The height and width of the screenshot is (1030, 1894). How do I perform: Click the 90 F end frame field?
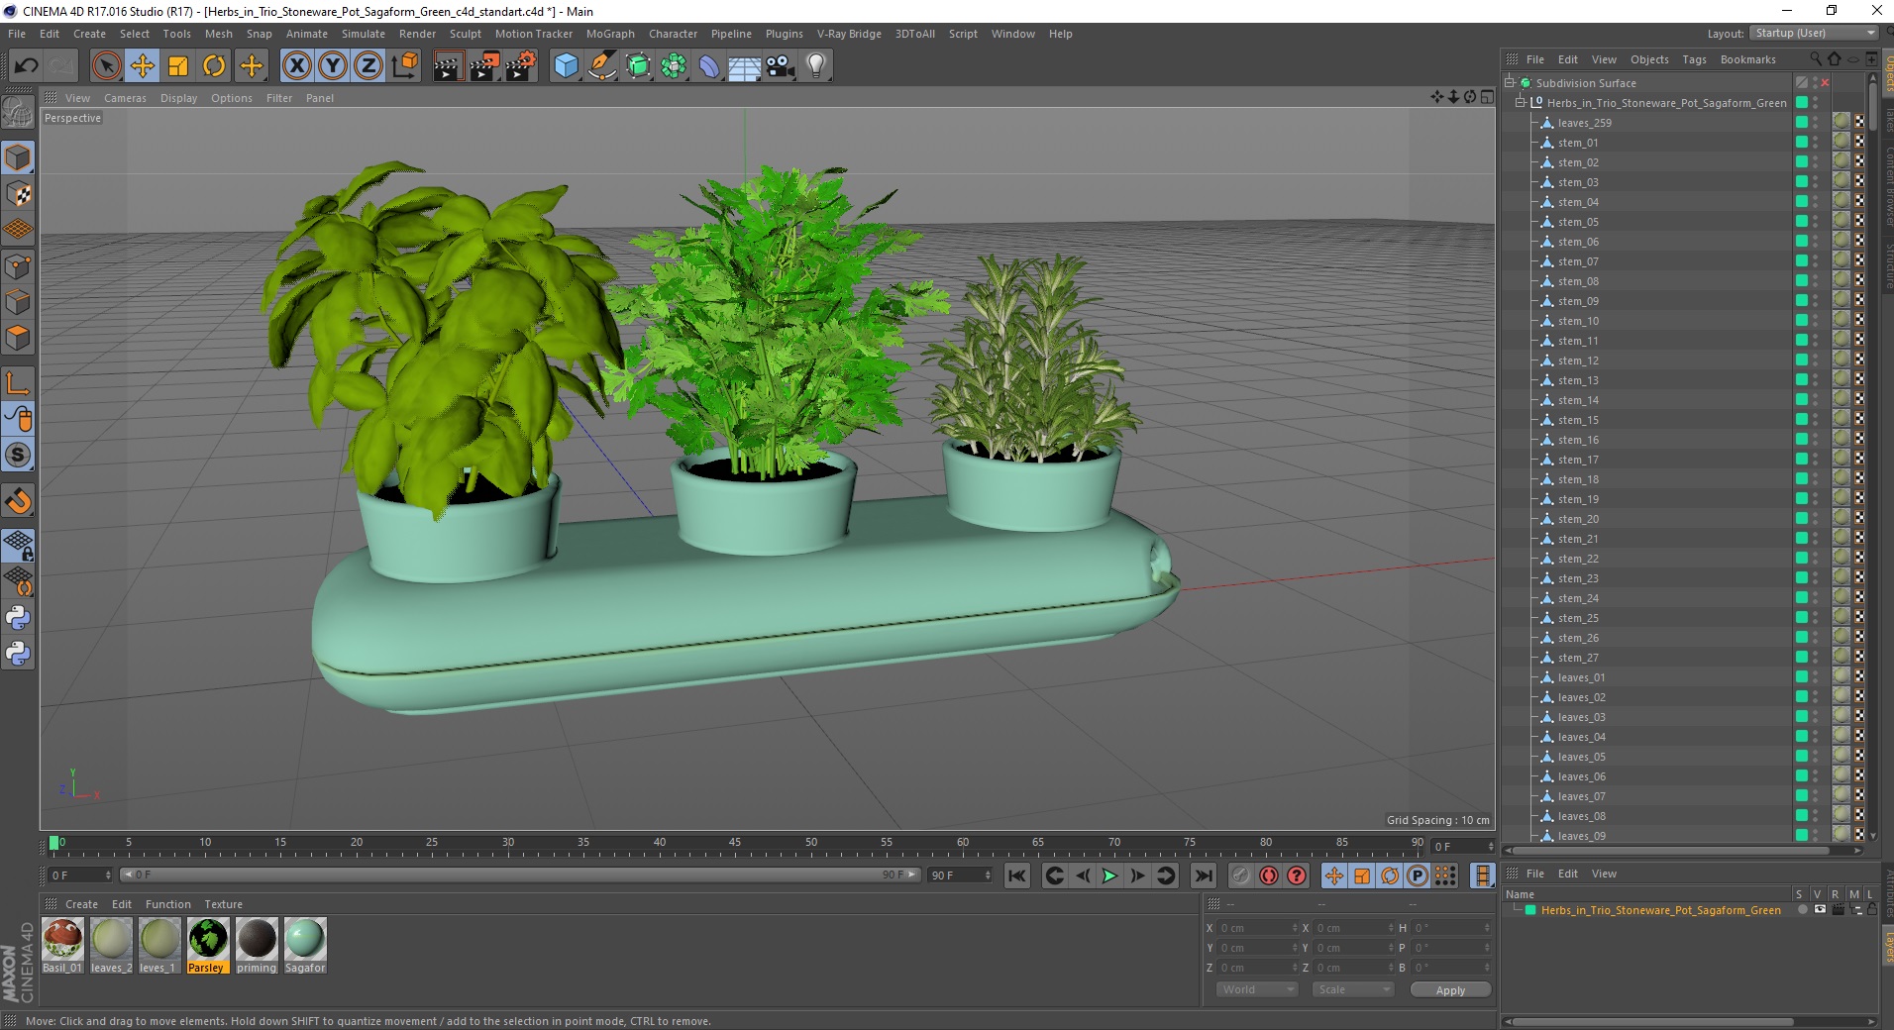point(959,875)
